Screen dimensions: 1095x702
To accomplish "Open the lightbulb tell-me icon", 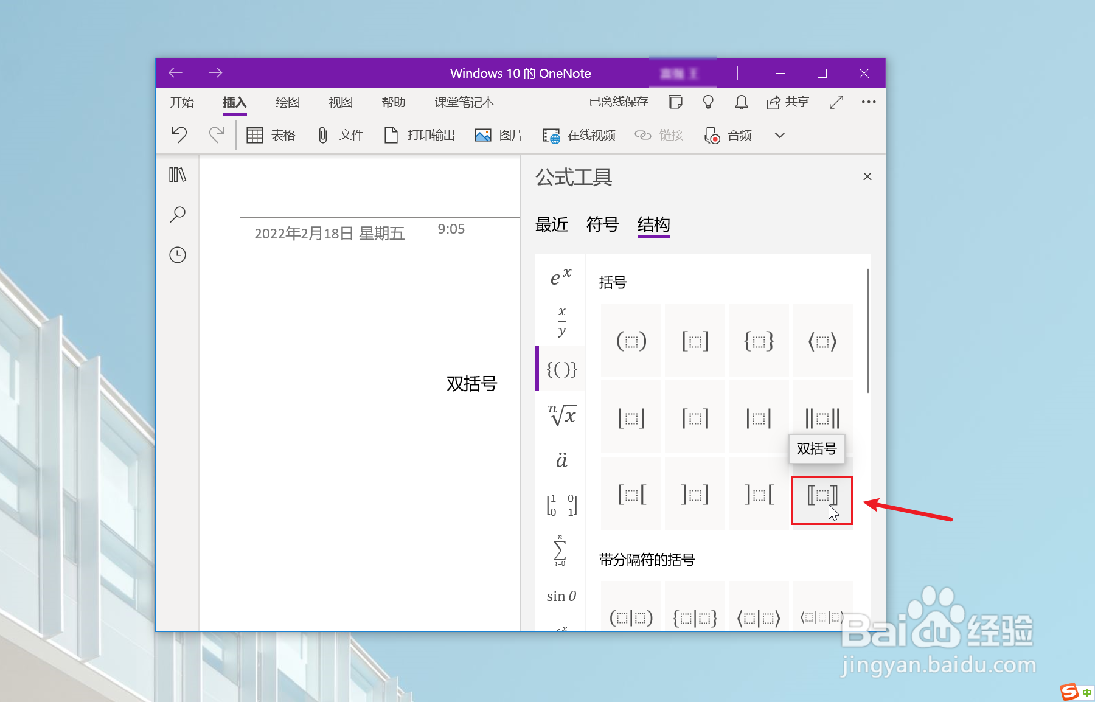I will coord(708,102).
